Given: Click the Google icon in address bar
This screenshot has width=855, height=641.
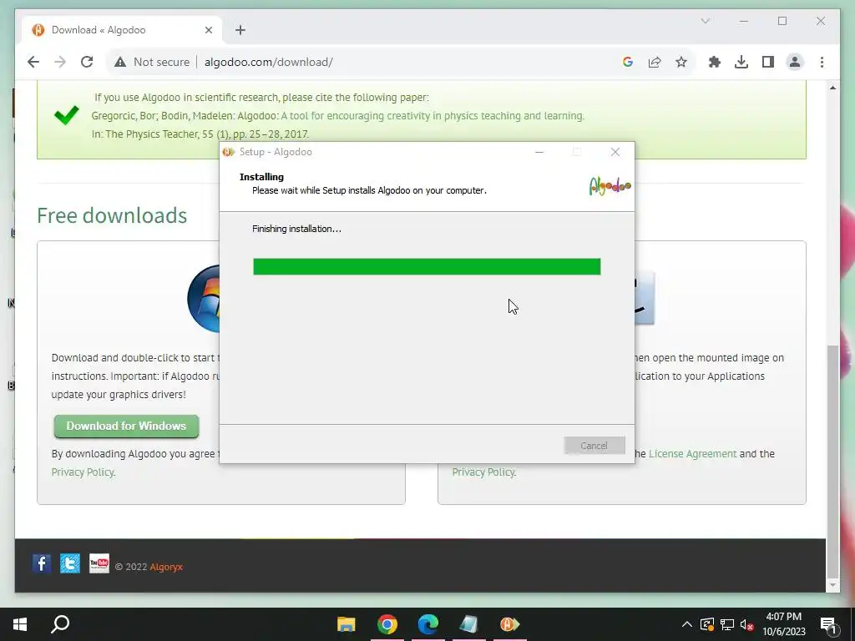Looking at the screenshot, I should coord(628,62).
